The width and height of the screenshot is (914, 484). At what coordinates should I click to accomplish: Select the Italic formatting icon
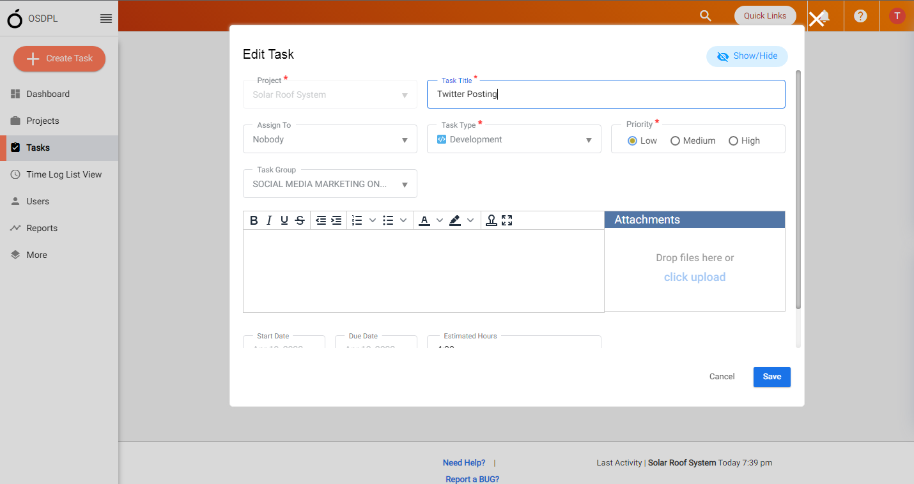pos(269,220)
